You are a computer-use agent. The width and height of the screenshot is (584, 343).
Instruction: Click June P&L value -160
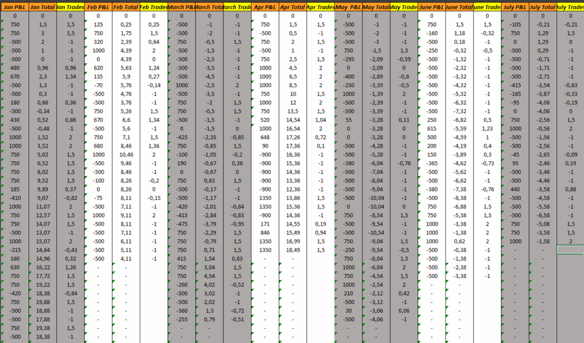click(432, 33)
